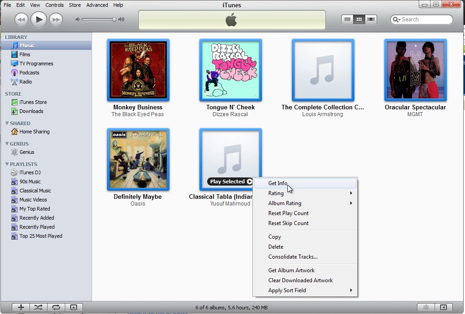Choose Clear Downloaded Artwork
This screenshot has height=314, width=465.
pyautogui.click(x=305, y=280)
